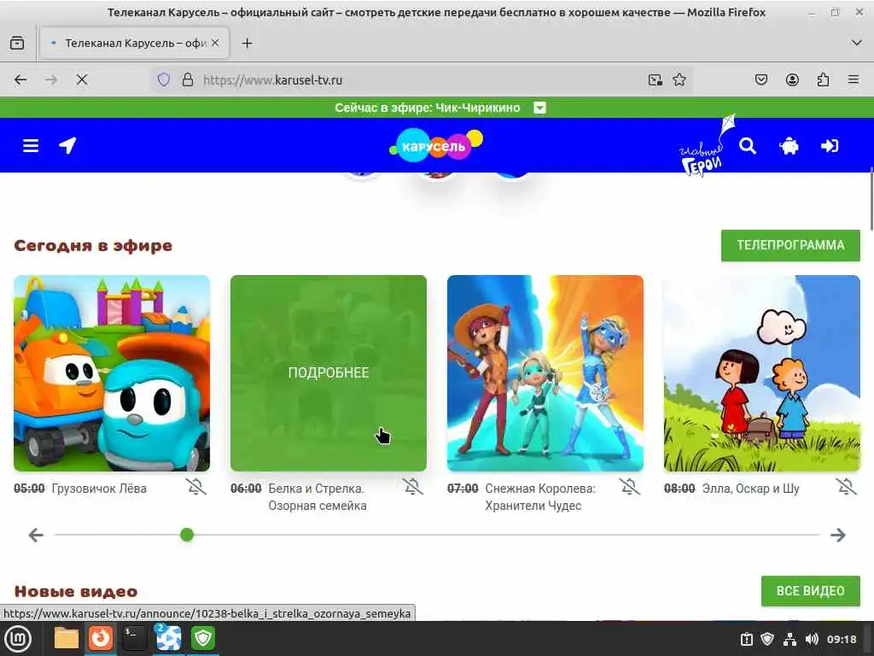Open the Files folder in taskbar
Image resolution: width=874 pixels, height=656 pixels.
[67, 639]
